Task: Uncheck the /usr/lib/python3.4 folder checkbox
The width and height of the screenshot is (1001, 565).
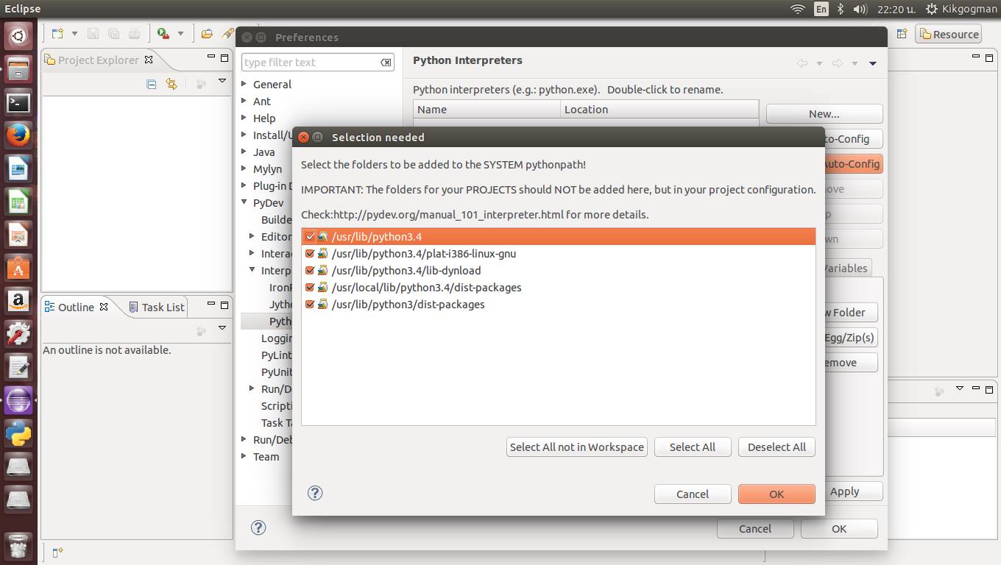Action: [310, 237]
